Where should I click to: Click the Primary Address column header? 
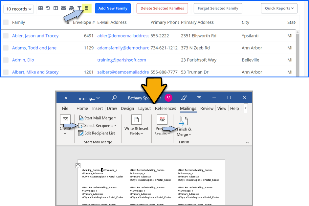(197, 22)
